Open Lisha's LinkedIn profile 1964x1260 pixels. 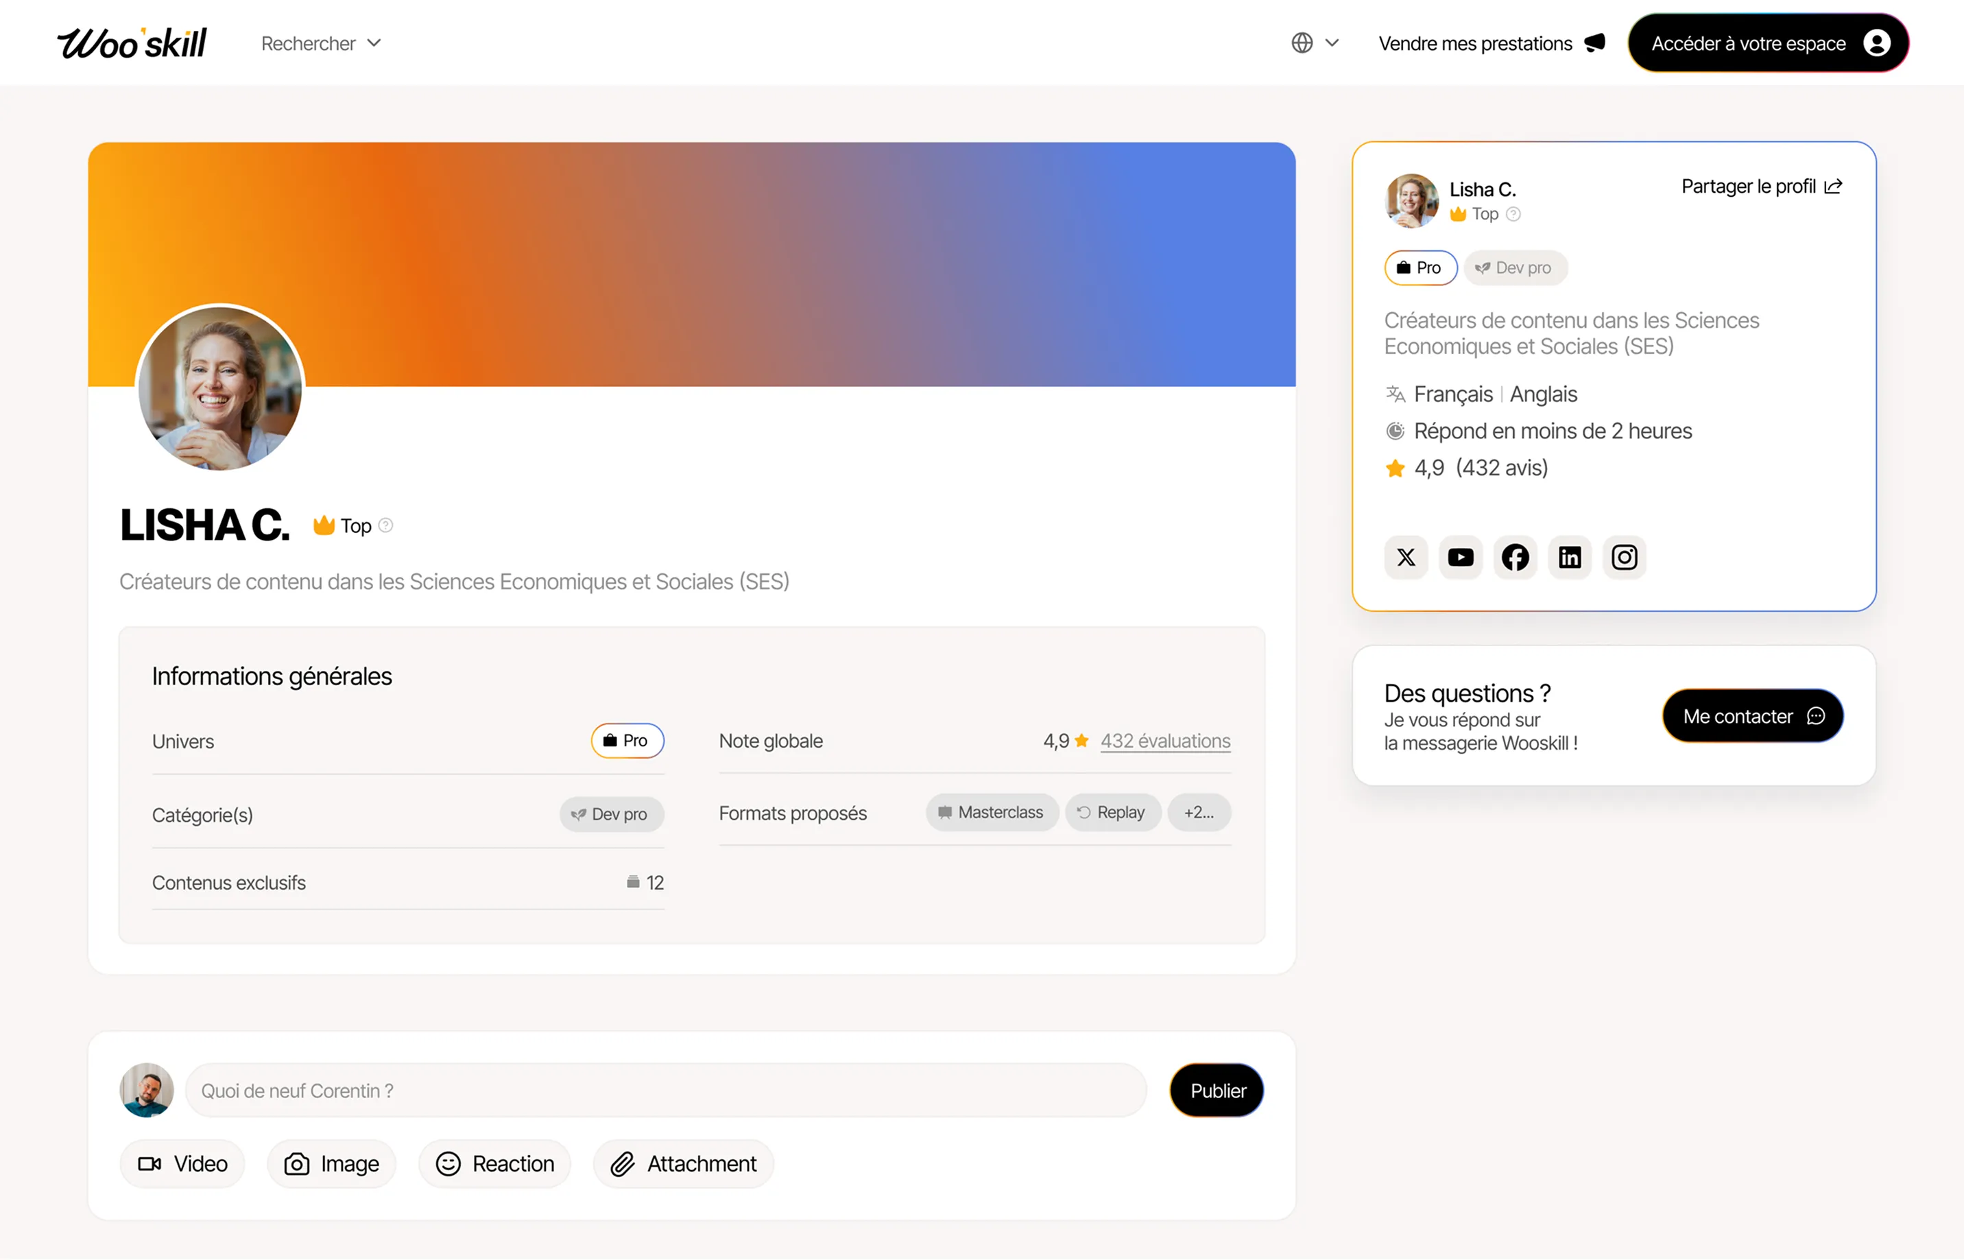pos(1570,557)
